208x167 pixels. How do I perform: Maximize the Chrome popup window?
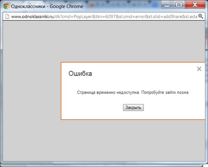pyautogui.click(x=179, y=5)
